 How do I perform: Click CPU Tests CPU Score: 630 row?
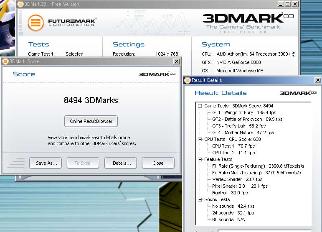[x=233, y=139]
